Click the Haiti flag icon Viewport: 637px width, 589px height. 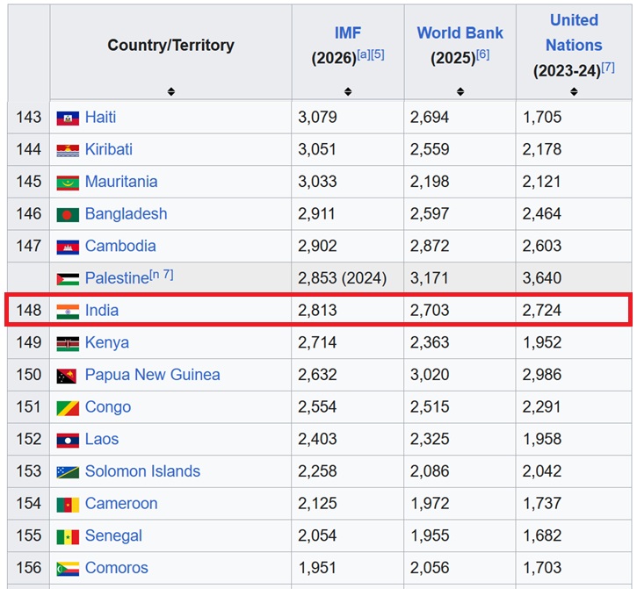(x=68, y=119)
